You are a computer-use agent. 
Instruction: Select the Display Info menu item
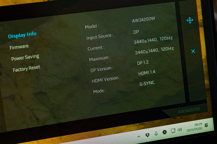22,35
